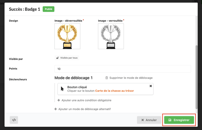Choose Ajouter un mode de déblocage alternatif
The image size is (202, 130).
(84, 109)
